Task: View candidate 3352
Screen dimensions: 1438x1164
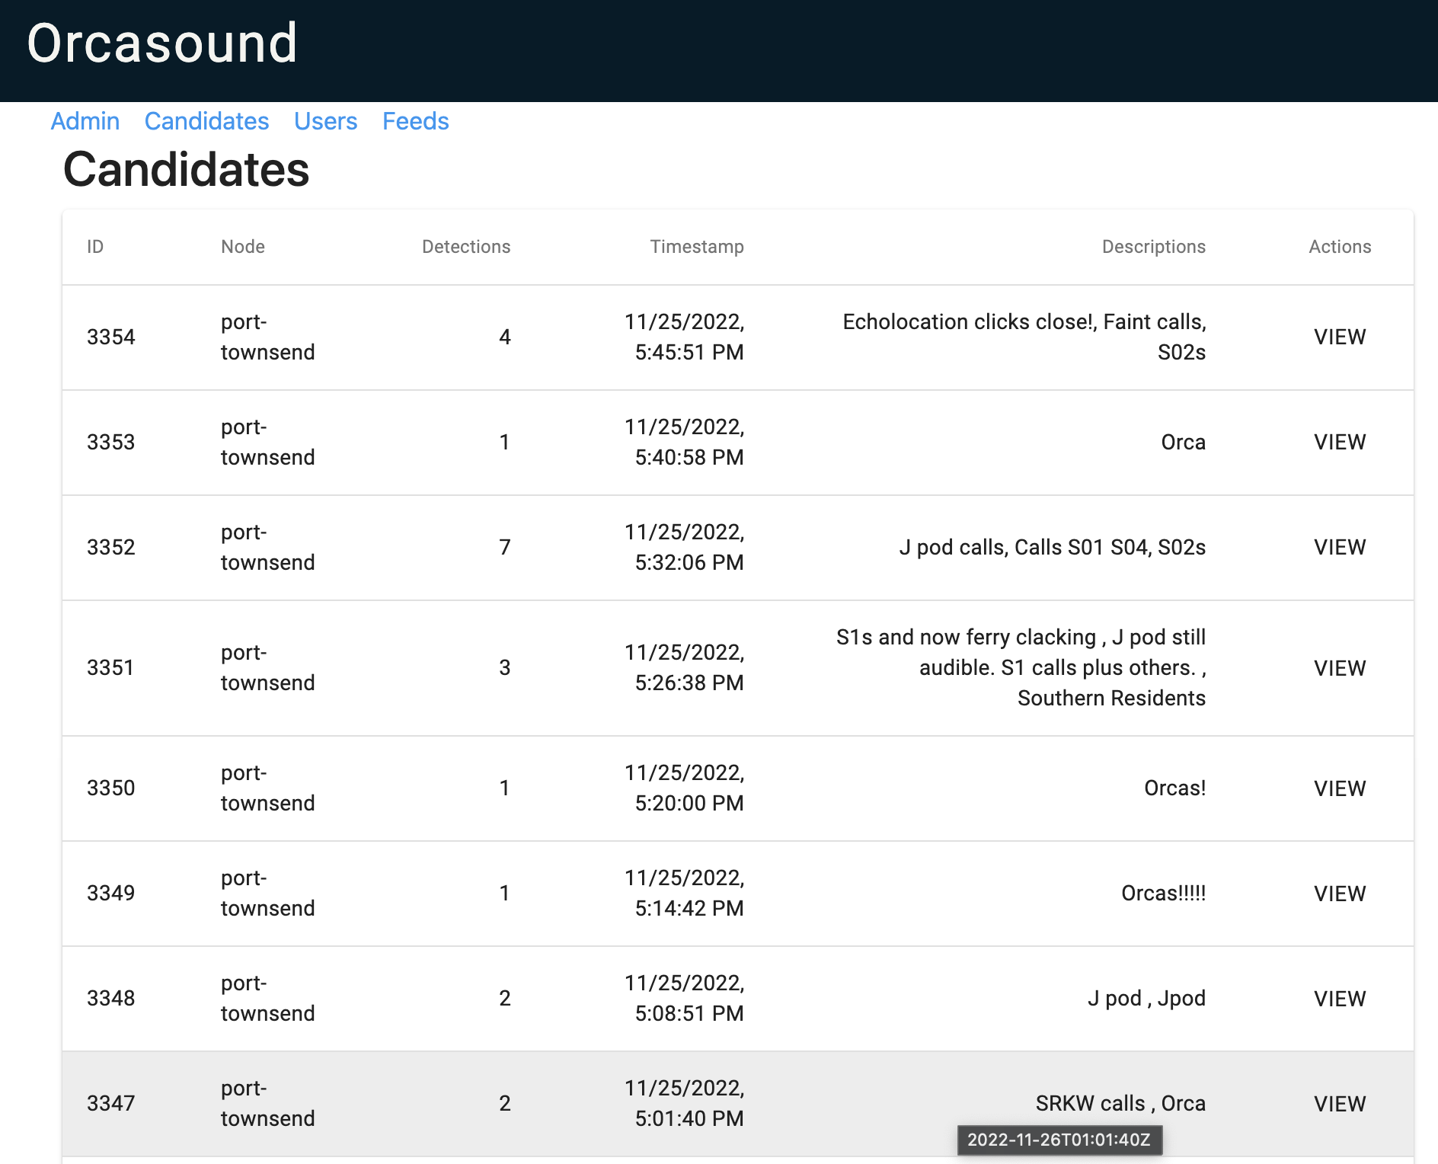Action: coord(1339,547)
